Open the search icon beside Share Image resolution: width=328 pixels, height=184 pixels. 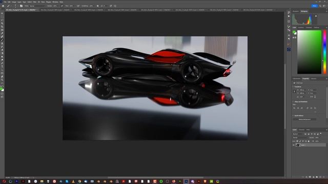(320, 6)
